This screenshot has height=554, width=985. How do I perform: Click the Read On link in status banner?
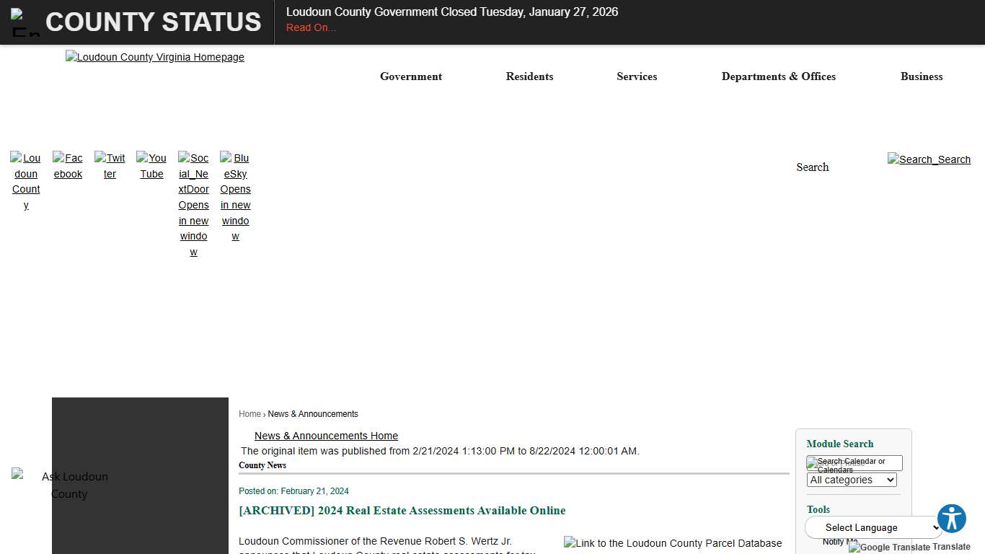point(311,27)
